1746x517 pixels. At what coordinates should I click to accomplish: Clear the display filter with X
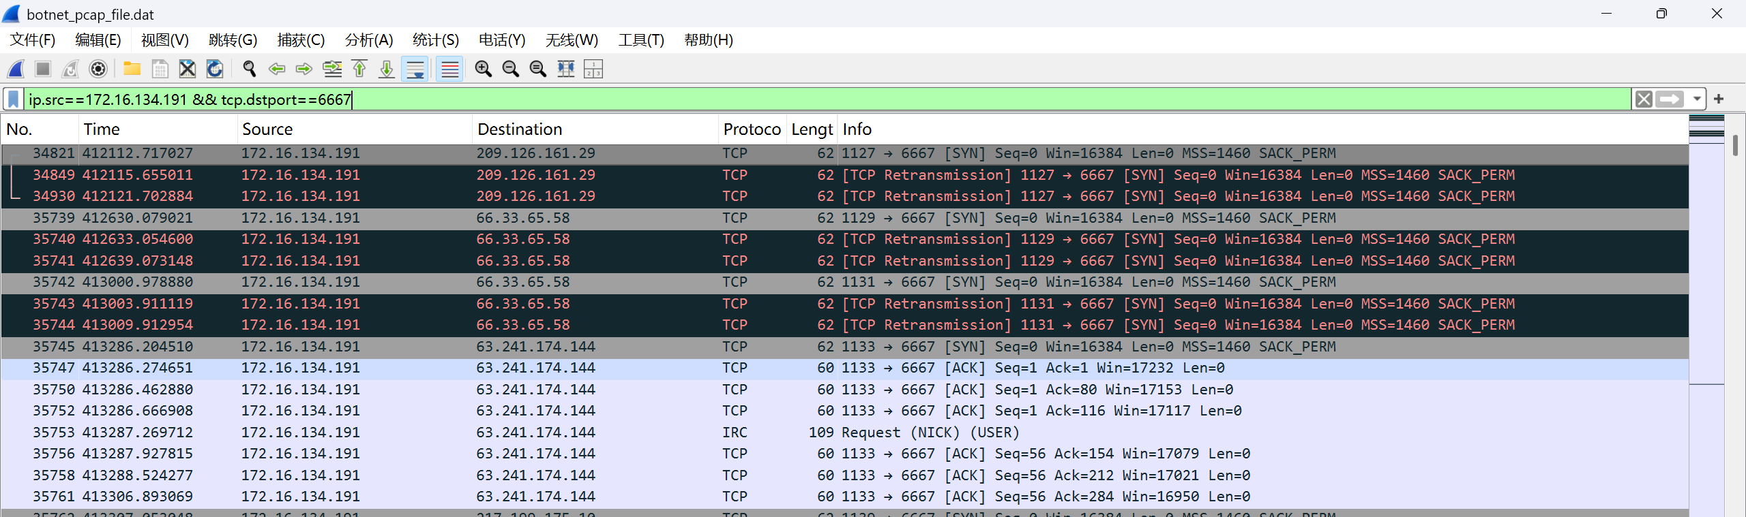tap(1644, 99)
